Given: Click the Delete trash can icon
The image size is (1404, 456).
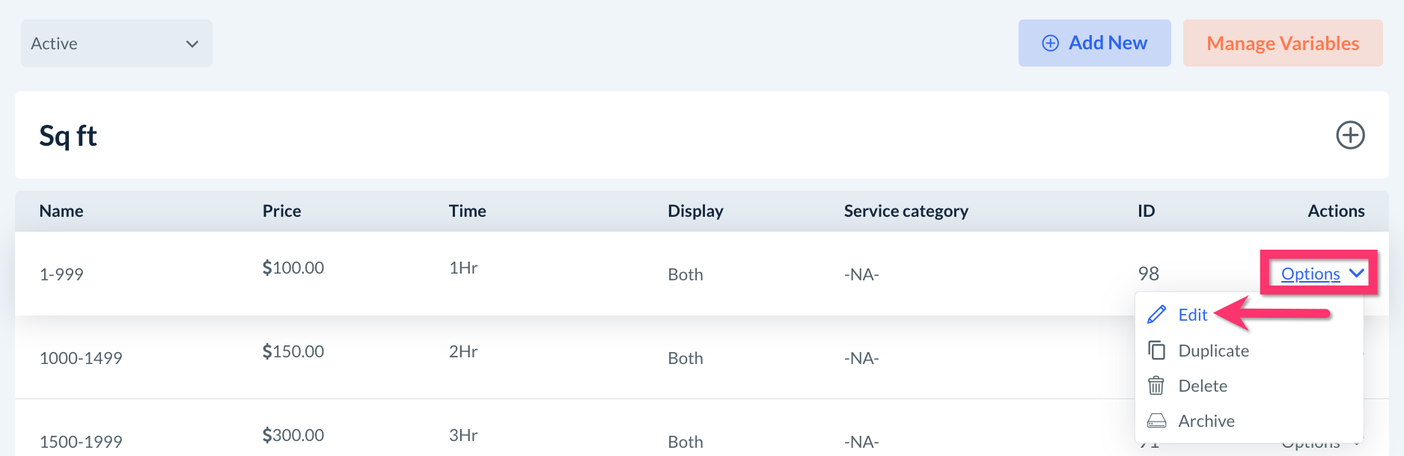Looking at the screenshot, I should click(1156, 386).
